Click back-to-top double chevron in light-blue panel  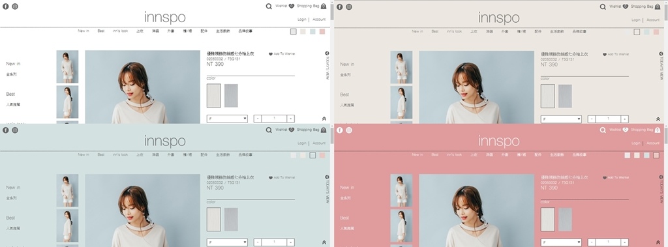coord(324,242)
